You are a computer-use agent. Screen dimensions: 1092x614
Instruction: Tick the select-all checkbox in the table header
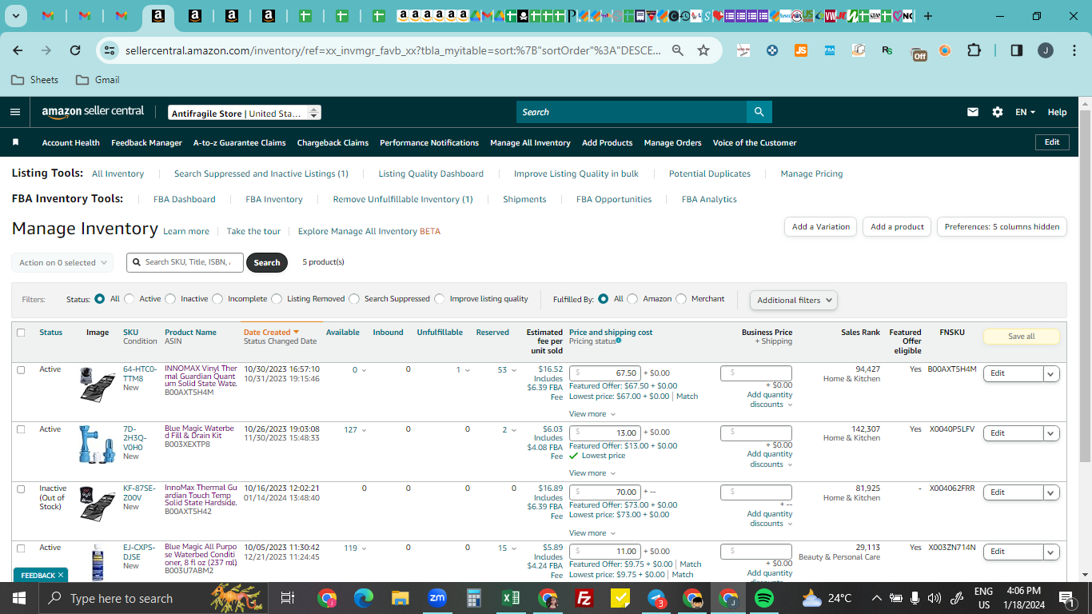click(21, 333)
